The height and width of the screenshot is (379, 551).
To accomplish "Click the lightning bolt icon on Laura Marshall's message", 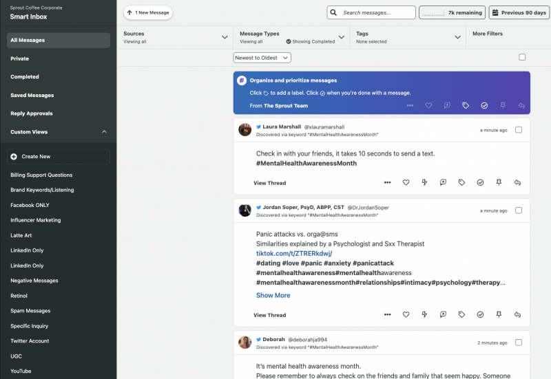I will tap(424, 182).
